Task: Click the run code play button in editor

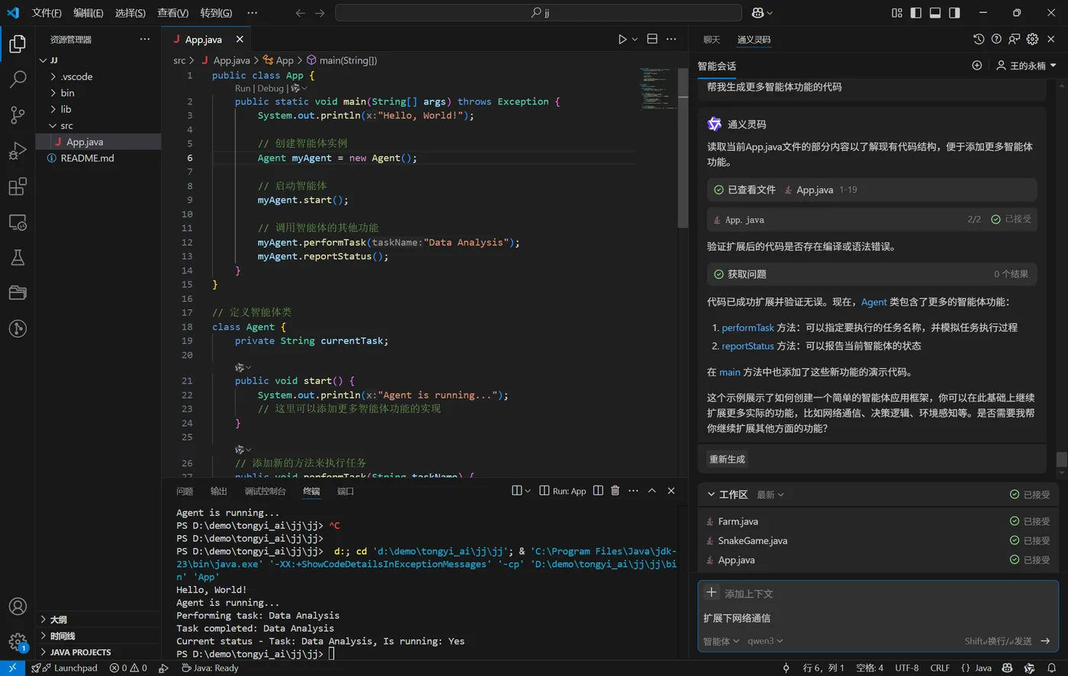Action: coord(622,39)
